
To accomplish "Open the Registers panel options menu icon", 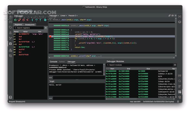I will point(46,28).
